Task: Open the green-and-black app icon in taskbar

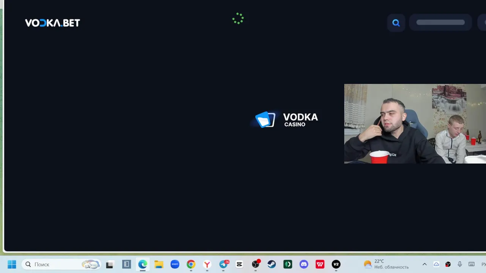Action: tap(288, 264)
